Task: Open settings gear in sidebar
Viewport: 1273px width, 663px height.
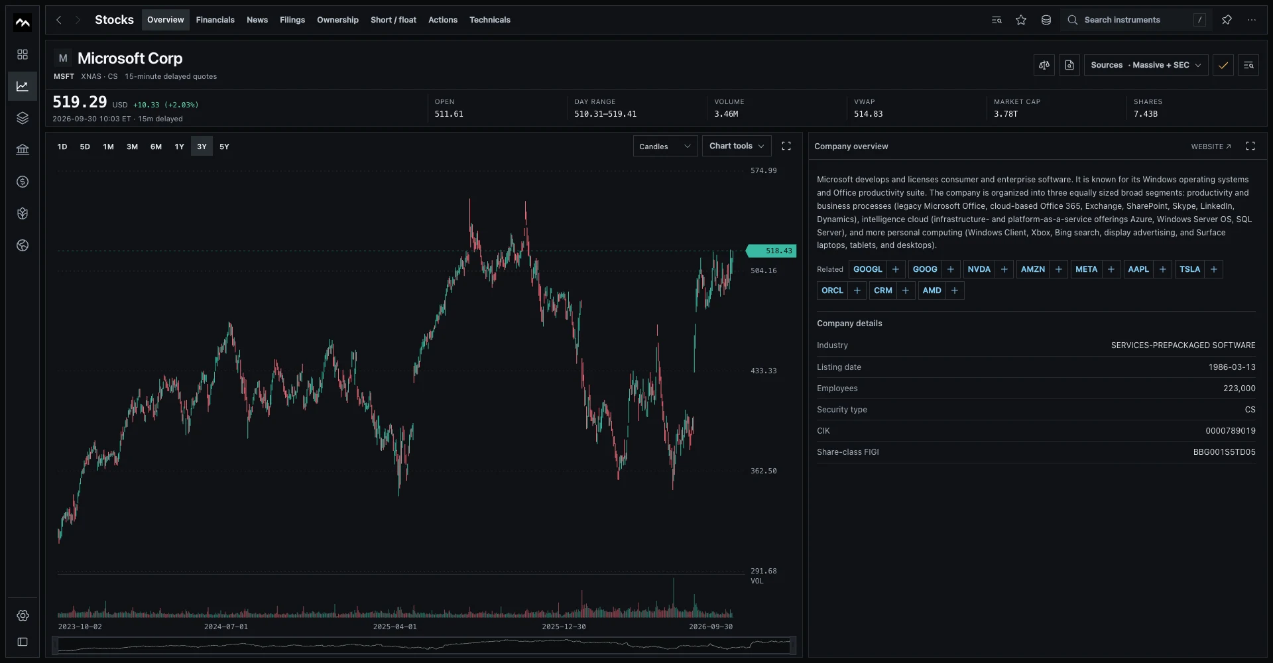Action: click(23, 616)
